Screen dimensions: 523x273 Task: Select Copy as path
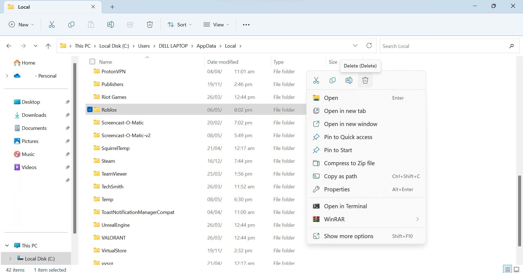click(366, 176)
